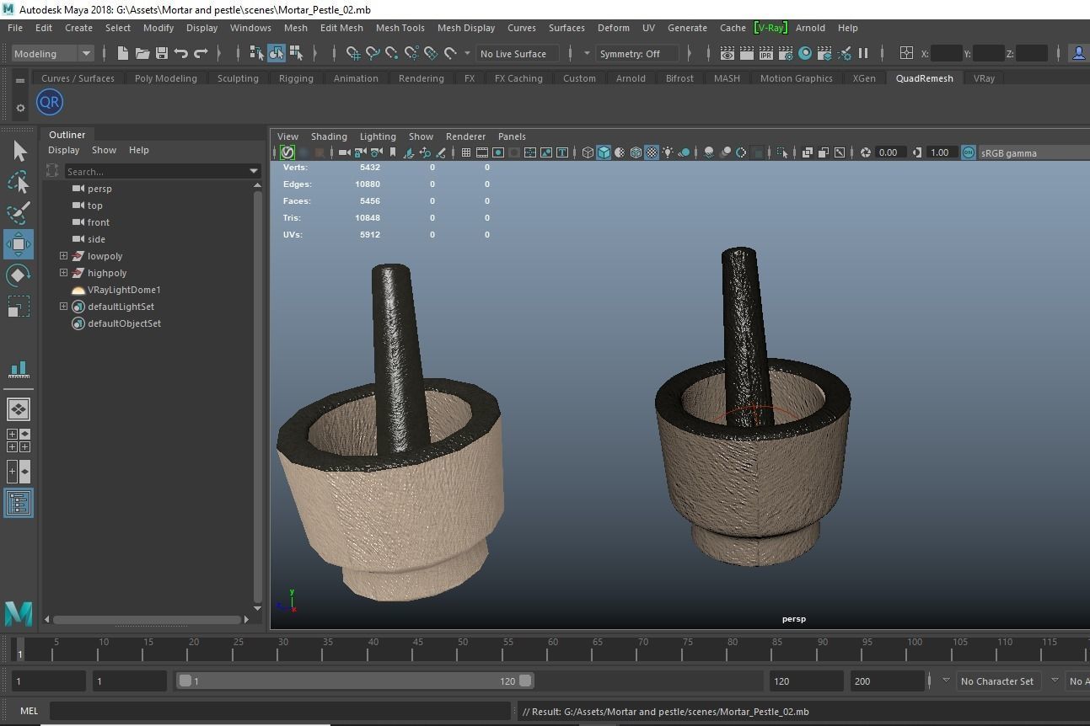Open sRGB gamma view transform dropdown
Image resolution: width=1090 pixels, height=726 pixels.
1034,152
